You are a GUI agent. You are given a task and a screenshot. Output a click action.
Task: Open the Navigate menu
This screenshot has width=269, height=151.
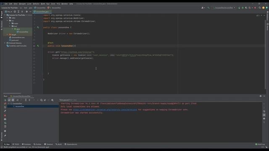tap(22, 4)
